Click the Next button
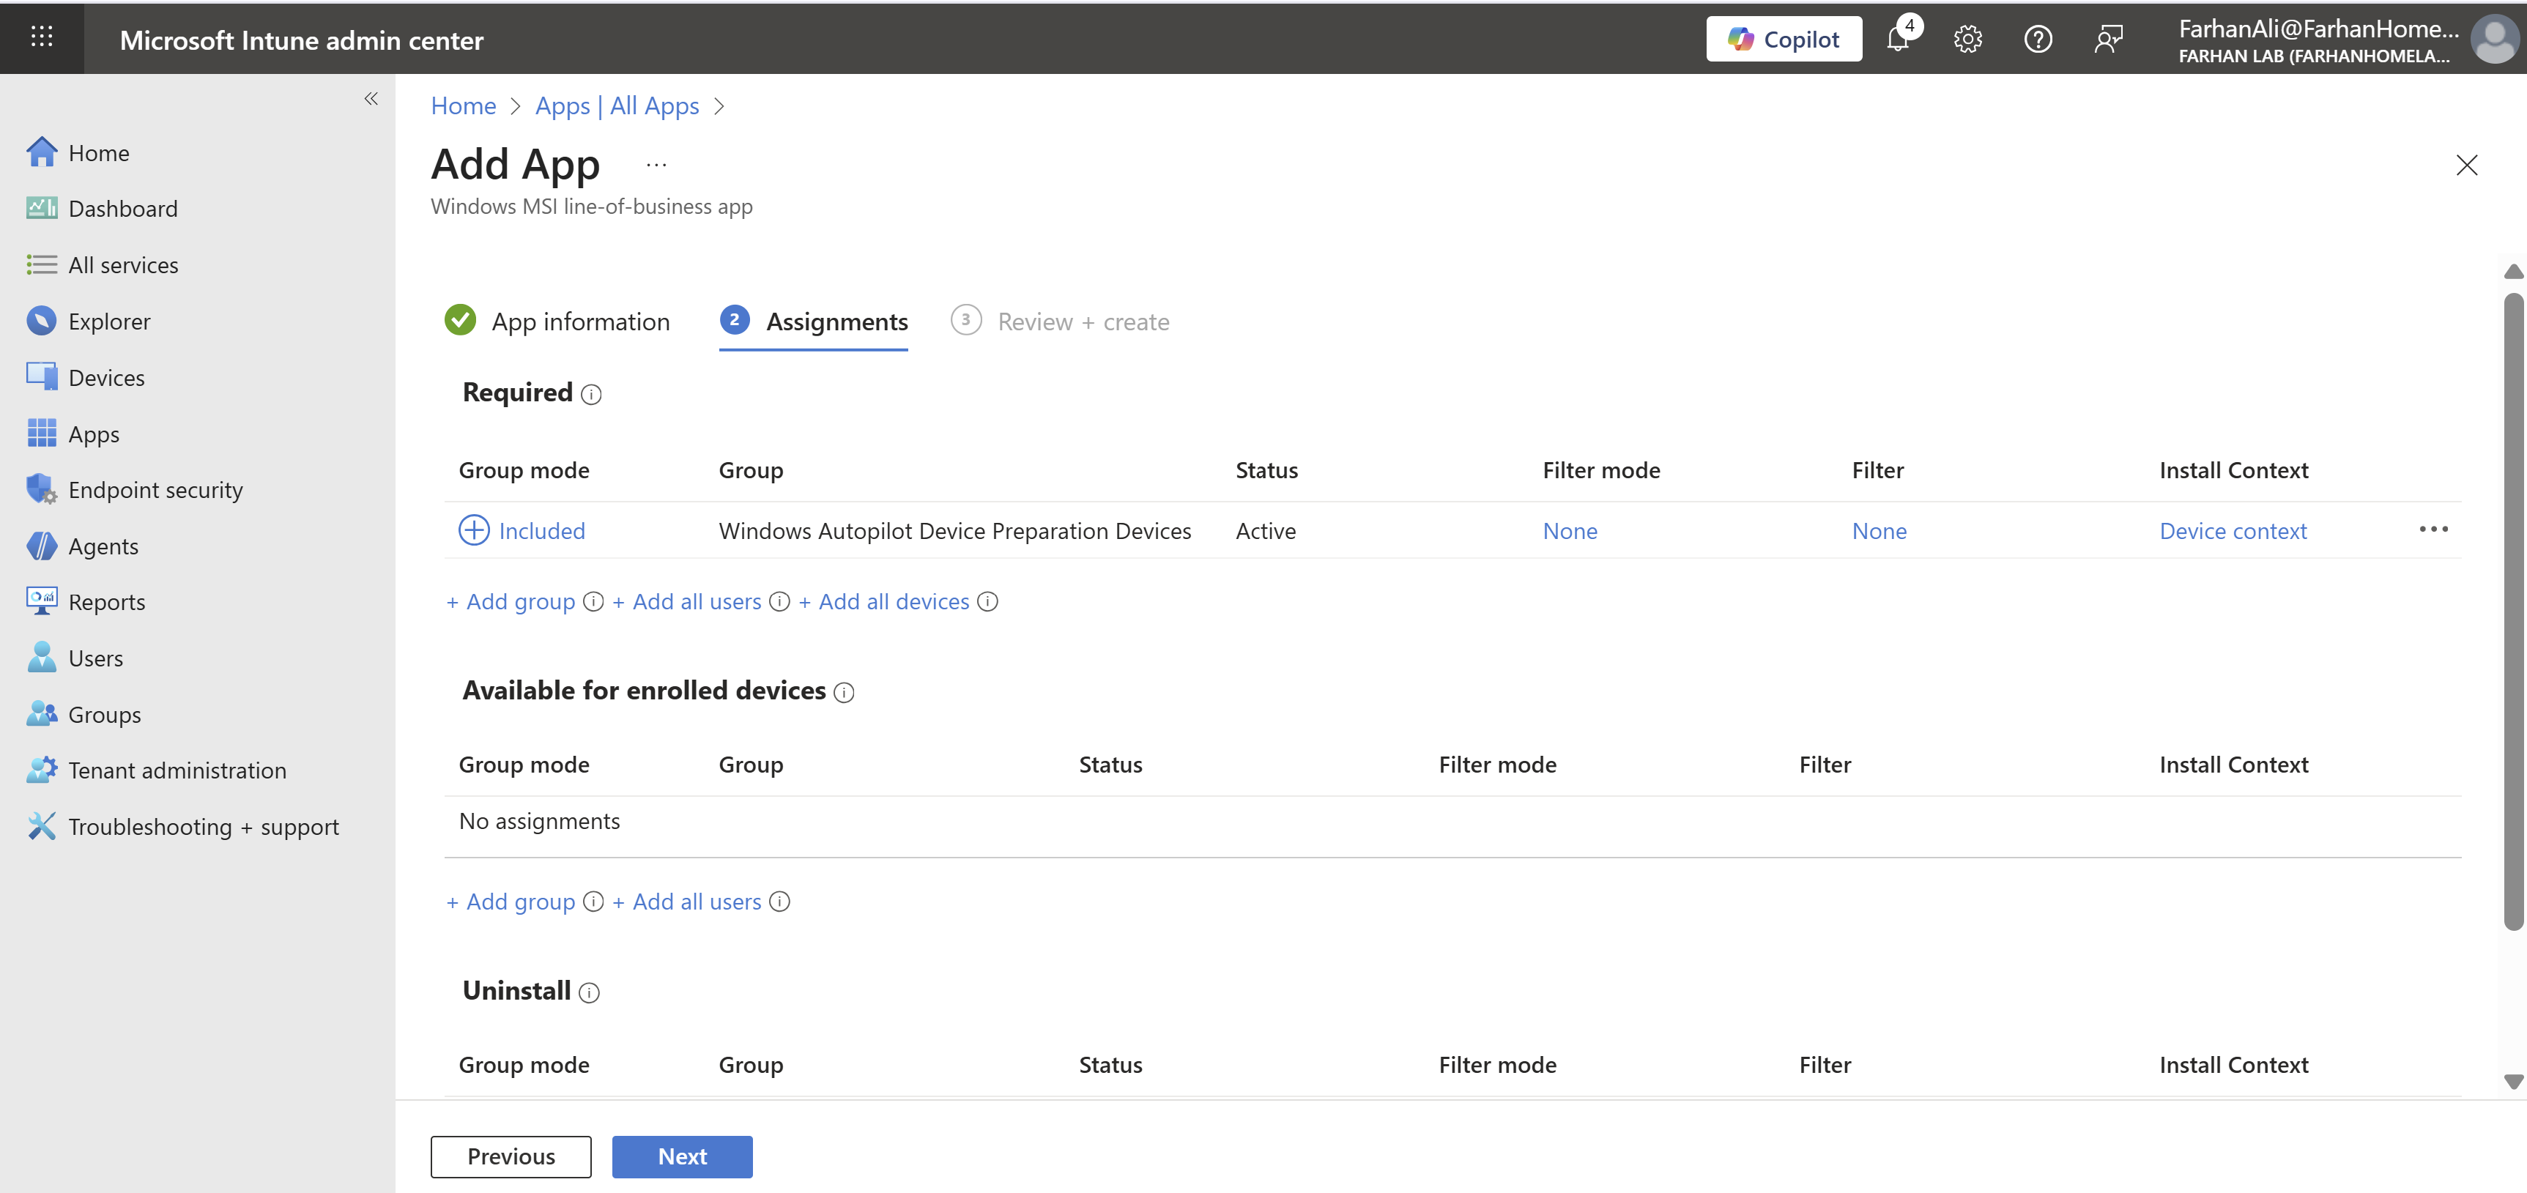 682,1156
